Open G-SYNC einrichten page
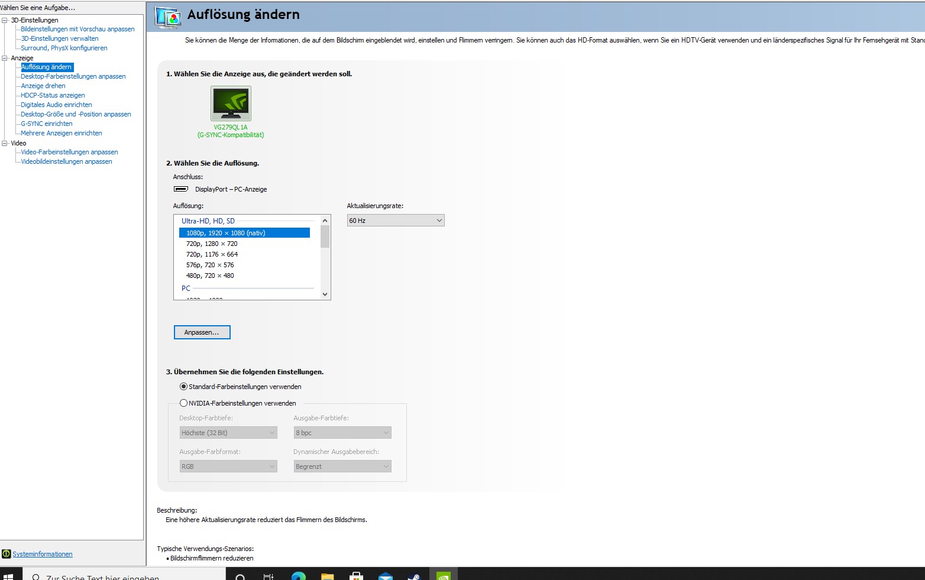Image resolution: width=925 pixels, height=580 pixels. click(47, 124)
